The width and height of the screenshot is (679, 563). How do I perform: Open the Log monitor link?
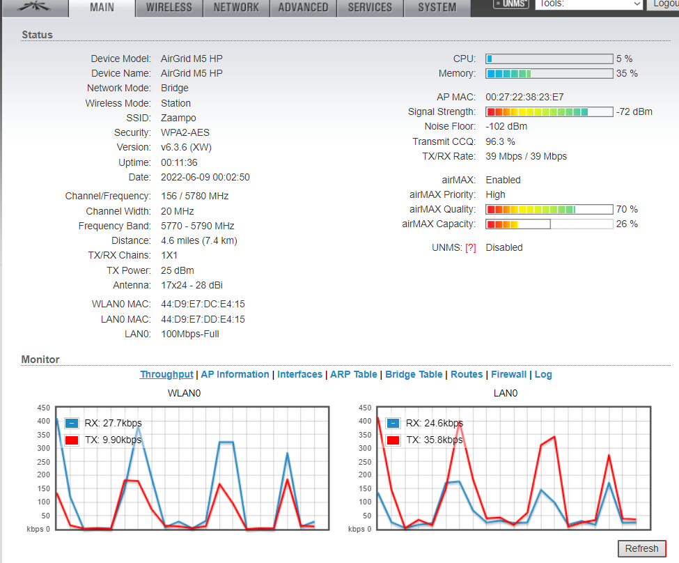click(543, 374)
